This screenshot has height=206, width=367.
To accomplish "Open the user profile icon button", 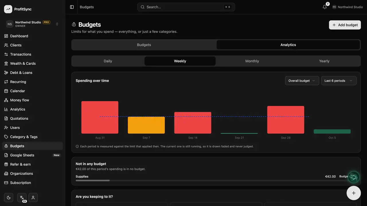I will tap(33, 198).
